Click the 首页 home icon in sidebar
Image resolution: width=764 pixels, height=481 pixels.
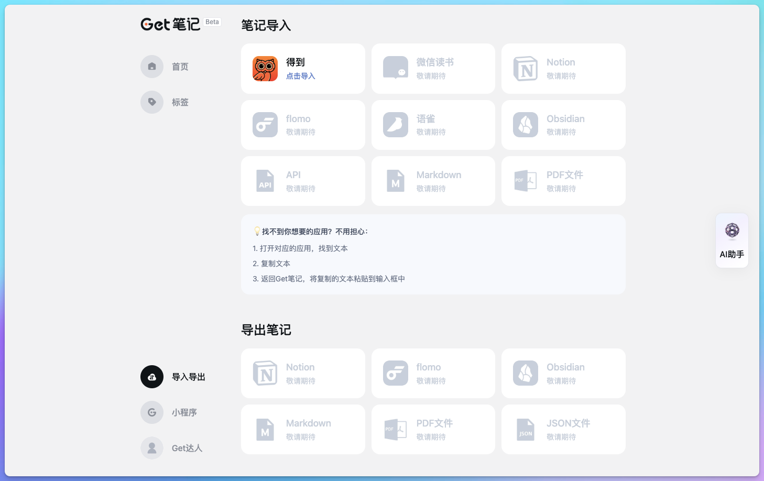click(152, 67)
